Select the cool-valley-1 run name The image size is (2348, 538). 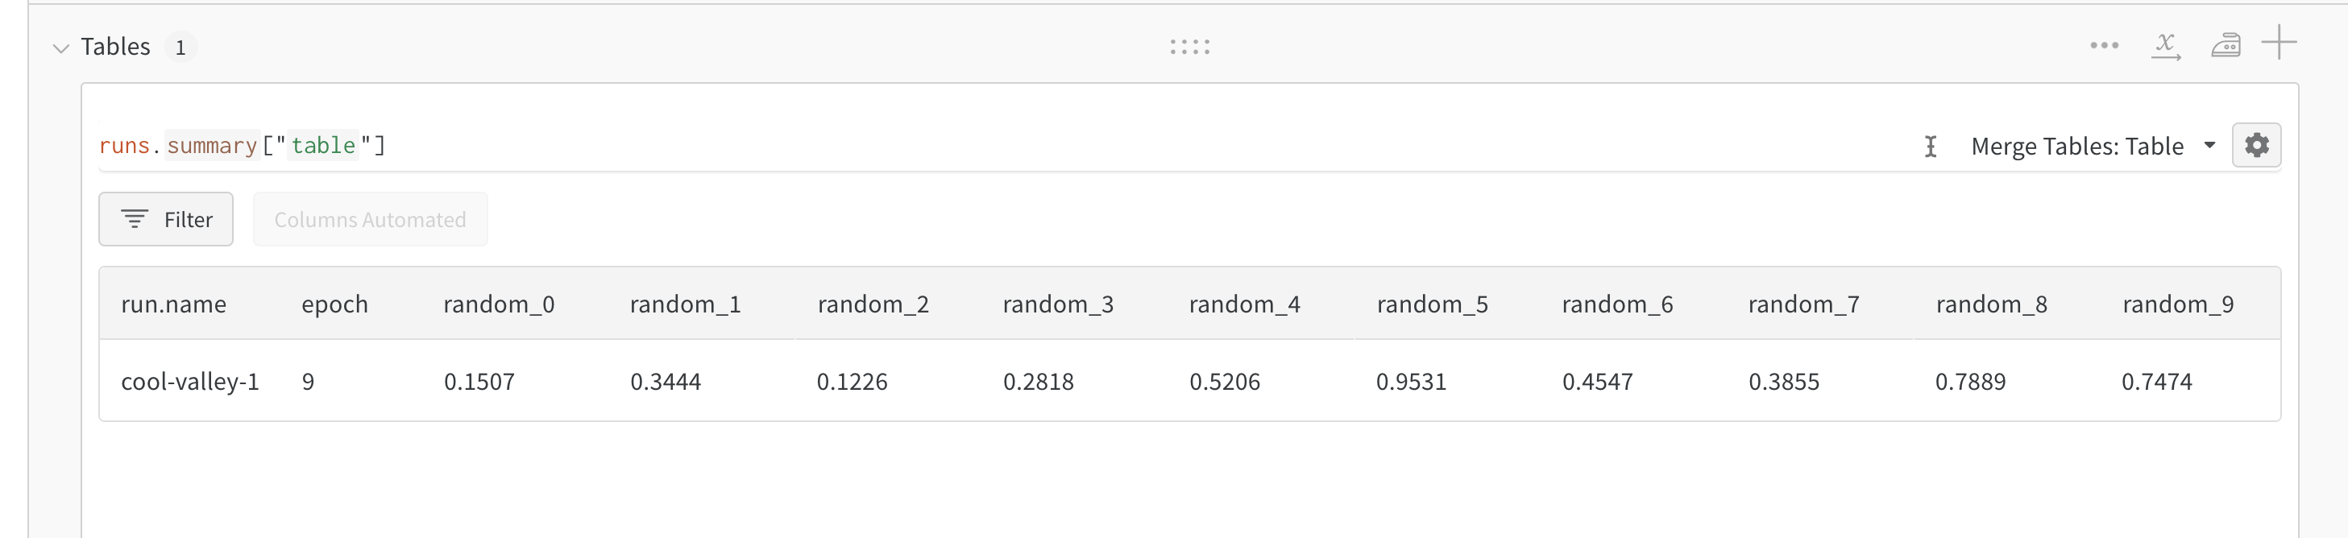190,382
